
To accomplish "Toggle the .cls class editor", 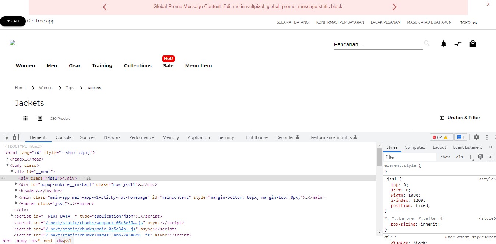I will tap(458, 157).
